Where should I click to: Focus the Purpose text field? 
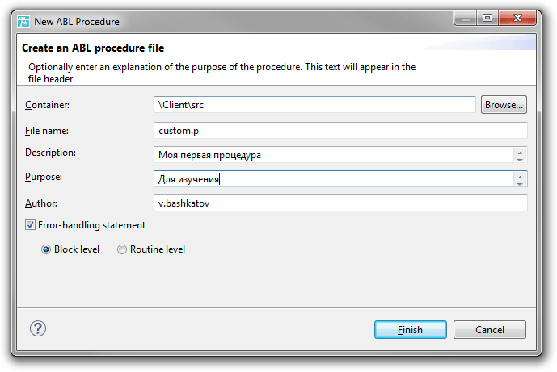coord(334,178)
